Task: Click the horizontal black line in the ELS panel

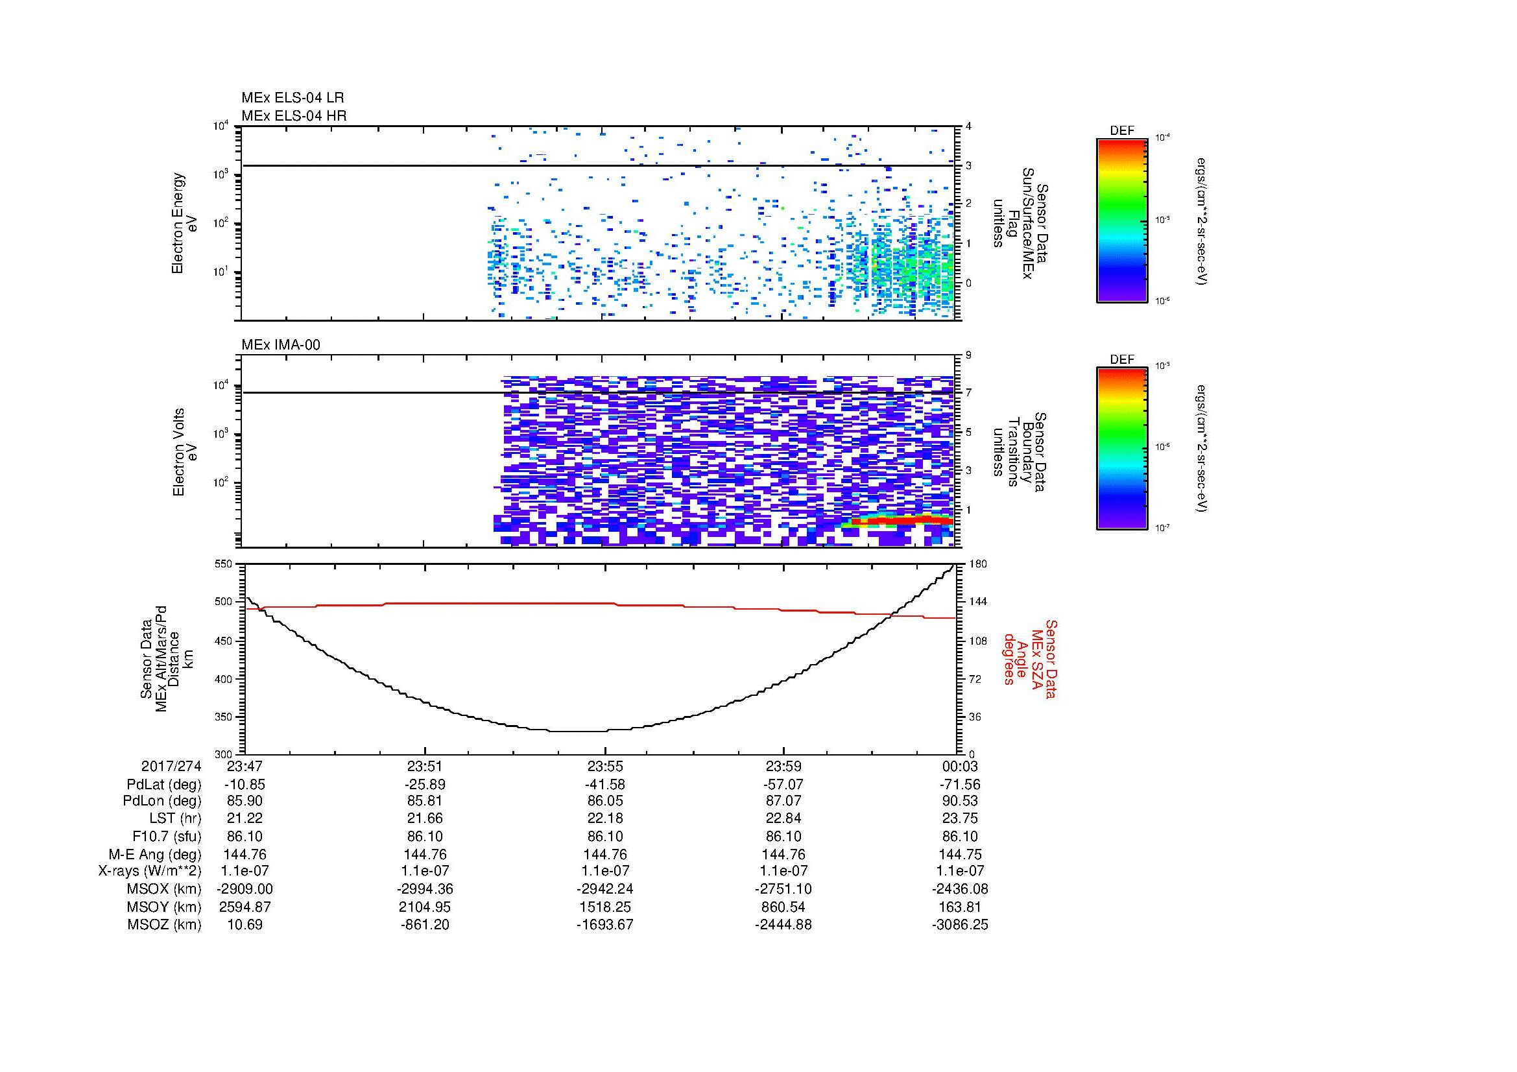Action: point(599,166)
